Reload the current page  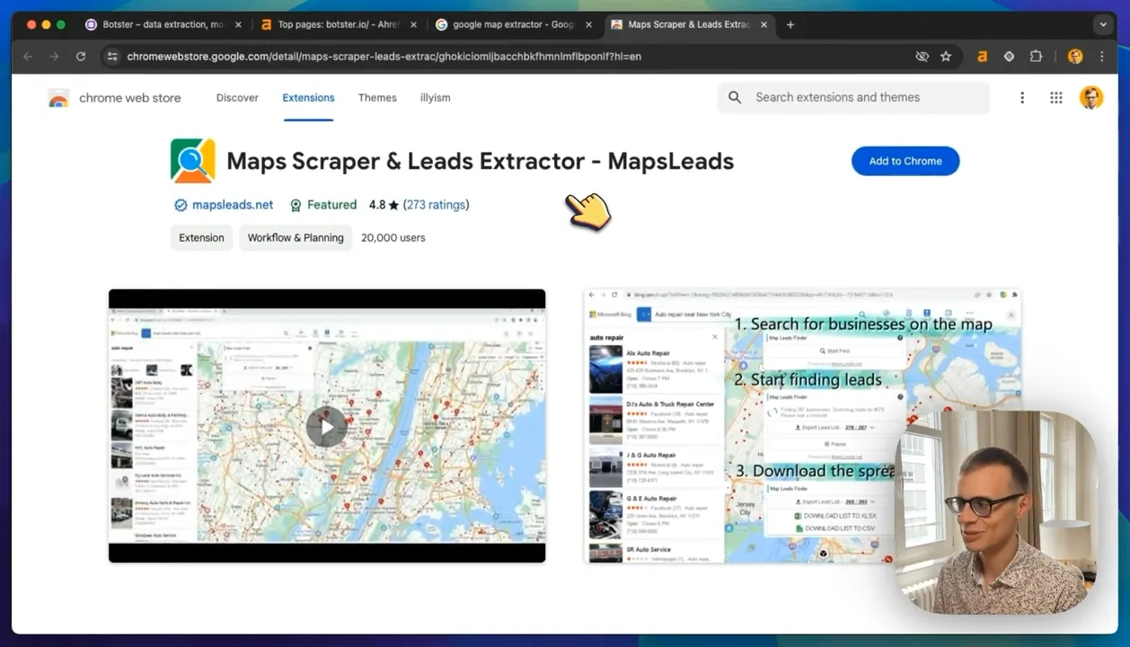81,57
